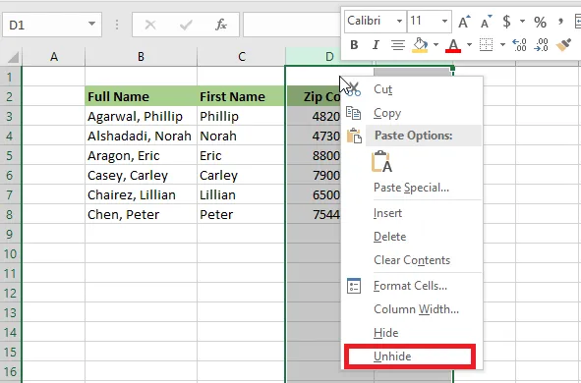Apply the red font color A

453,45
